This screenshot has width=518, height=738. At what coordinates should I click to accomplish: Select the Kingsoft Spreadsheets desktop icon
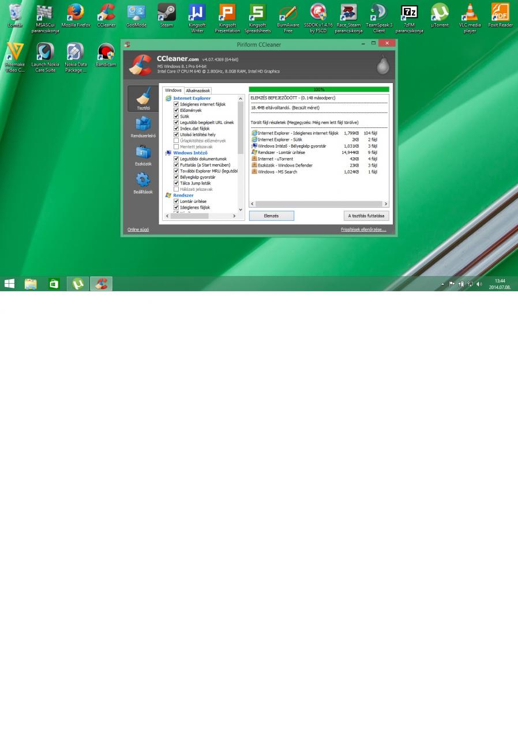coord(257,18)
